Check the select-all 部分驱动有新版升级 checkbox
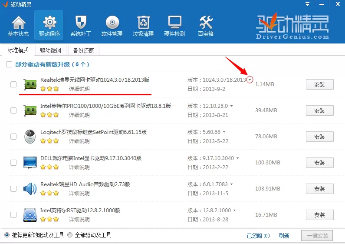The image size is (345, 244). click(9, 64)
